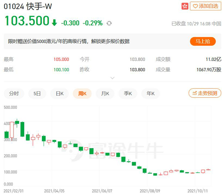
Task: Click the 2021/02/01 date axis label
Action: (14, 191)
